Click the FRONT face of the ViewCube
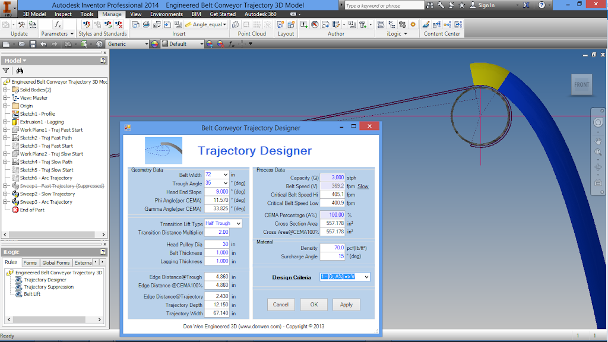Screen dimensions: 608x342 tap(582, 84)
